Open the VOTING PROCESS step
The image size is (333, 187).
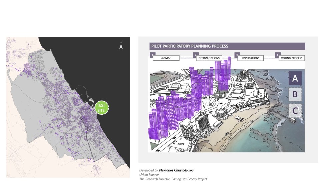tap(291, 58)
